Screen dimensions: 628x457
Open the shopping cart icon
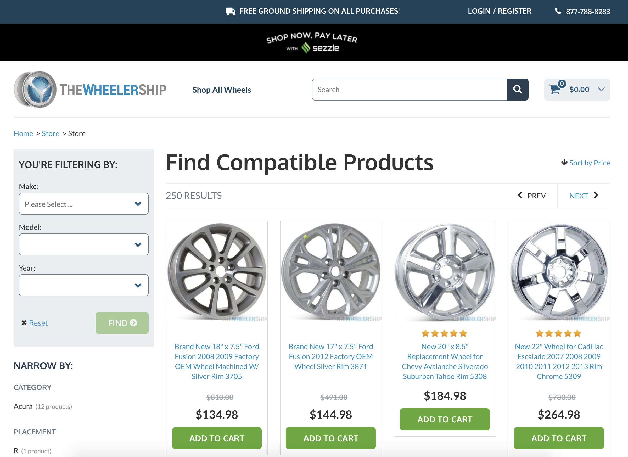[x=555, y=89]
